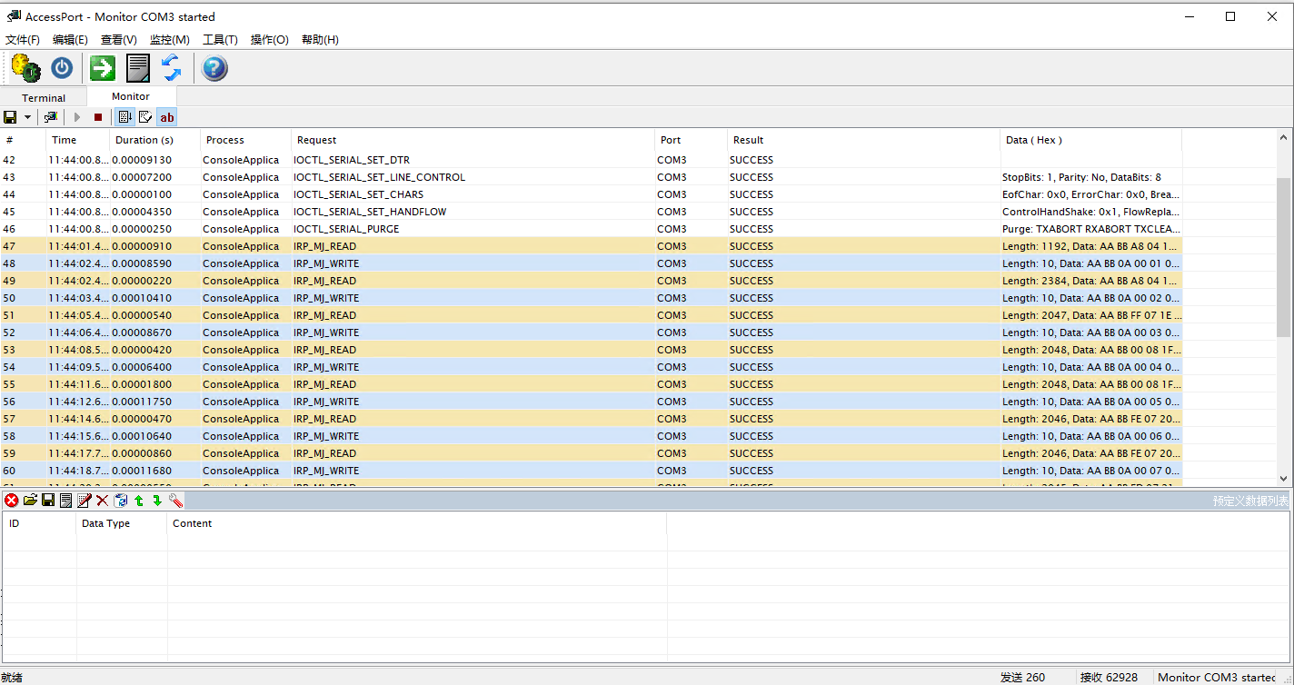
Task: Click the '接收 62928' status bar entry
Action: tap(1109, 677)
